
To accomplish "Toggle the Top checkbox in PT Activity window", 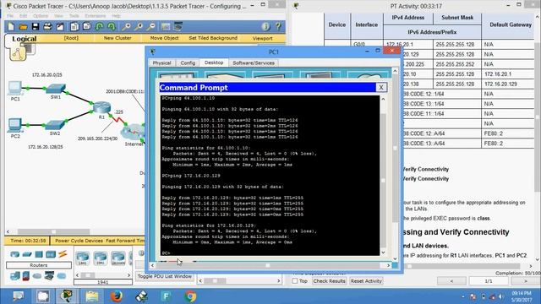I will (x=295, y=281).
